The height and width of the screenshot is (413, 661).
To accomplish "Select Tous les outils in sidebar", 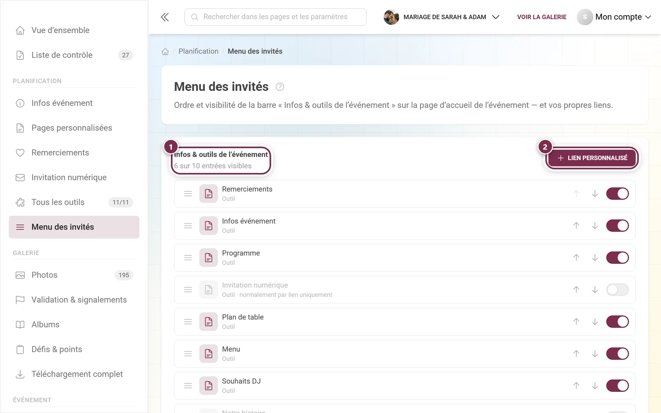I will coord(74,202).
